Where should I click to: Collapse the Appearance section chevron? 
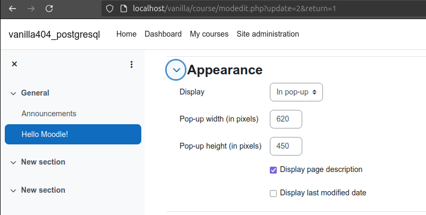point(176,70)
